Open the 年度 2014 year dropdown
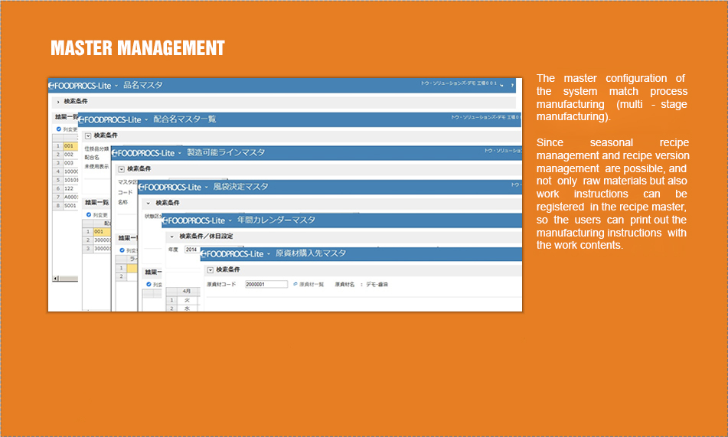This screenshot has height=437, width=728. 193,249
